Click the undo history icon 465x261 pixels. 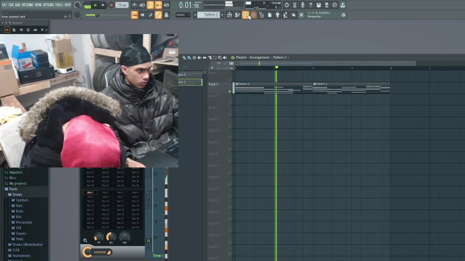pos(287,5)
